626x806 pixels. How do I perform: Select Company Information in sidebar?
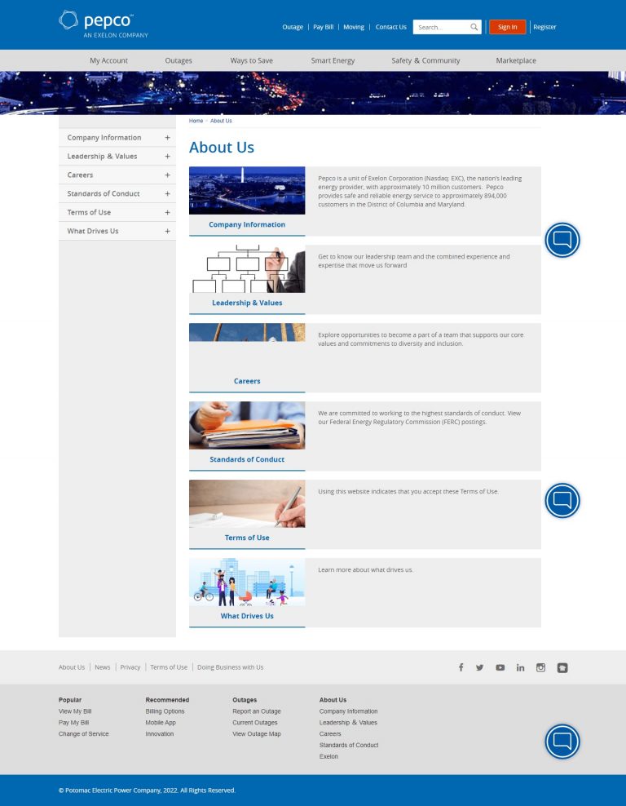[x=104, y=138]
